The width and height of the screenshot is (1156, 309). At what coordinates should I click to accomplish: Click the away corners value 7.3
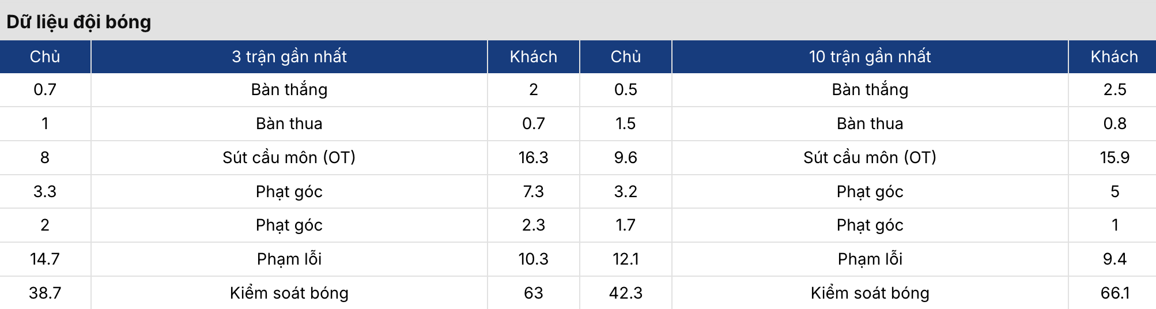click(x=533, y=191)
